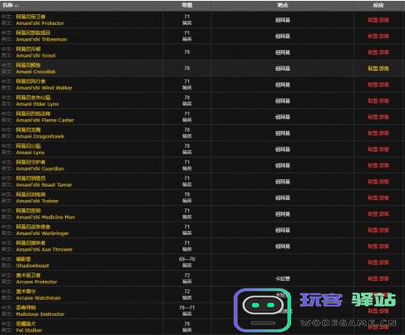The width and height of the screenshot is (405, 335).
Task: Open the Amani'shi Warbringer entry
Action: (42, 233)
